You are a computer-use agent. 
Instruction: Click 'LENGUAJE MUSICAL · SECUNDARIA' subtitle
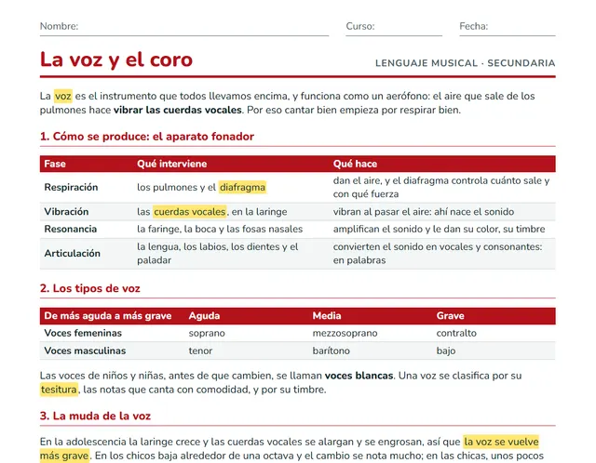(x=466, y=63)
